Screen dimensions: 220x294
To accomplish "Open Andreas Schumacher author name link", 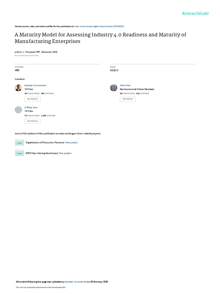I will (x=35, y=85).
